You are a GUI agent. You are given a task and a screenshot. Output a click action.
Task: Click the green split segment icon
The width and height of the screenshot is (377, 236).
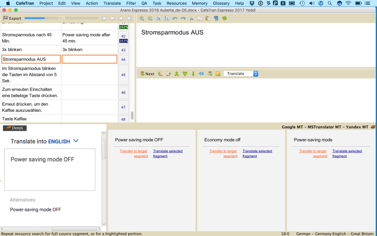point(185,74)
